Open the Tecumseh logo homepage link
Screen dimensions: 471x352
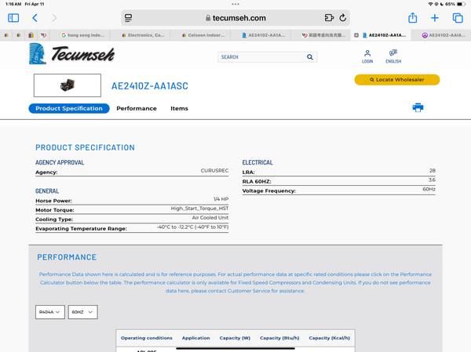click(x=71, y=54)
